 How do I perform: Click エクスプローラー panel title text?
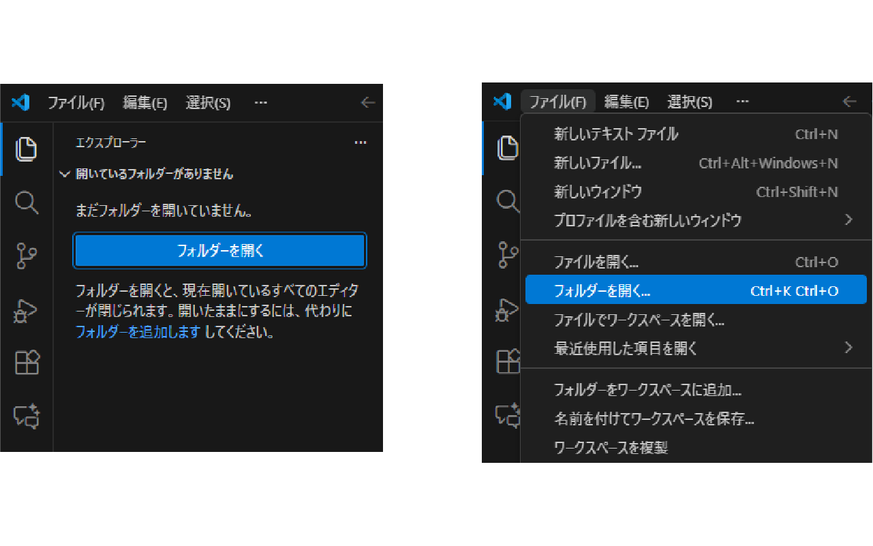(111, 142)
